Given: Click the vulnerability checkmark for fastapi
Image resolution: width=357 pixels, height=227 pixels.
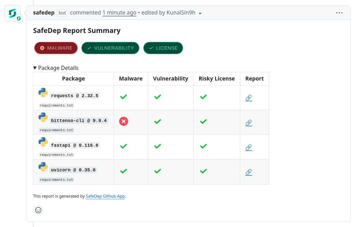Looking at the screenshot, I should (157, 146).
